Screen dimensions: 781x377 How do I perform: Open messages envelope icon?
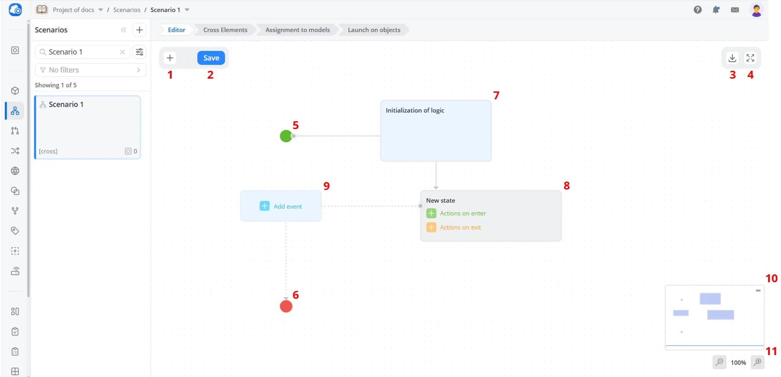tap(735, 10)
